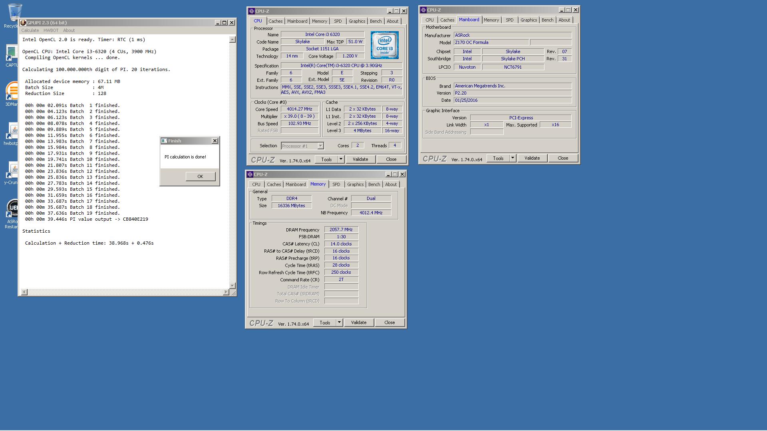Viewport: 767px width, 431px height.
Task: Click the Core Speed value 4014.27 MHz
Action: click(300, 109)
